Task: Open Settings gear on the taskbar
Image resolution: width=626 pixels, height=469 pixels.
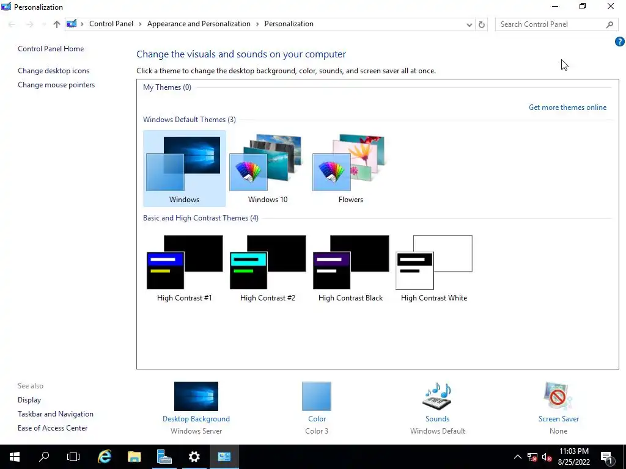Action: 194,457
